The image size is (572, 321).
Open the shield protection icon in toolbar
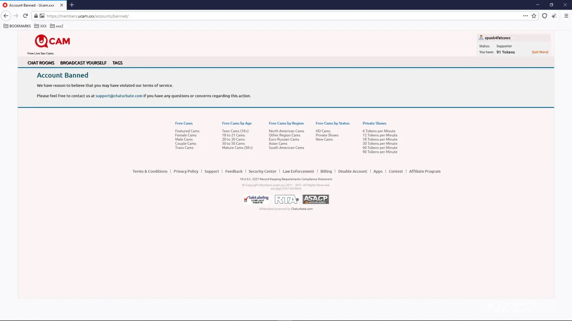coord(545,16)
